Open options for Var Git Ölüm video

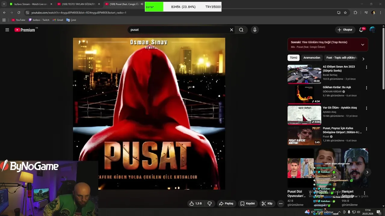coord(366,108)
